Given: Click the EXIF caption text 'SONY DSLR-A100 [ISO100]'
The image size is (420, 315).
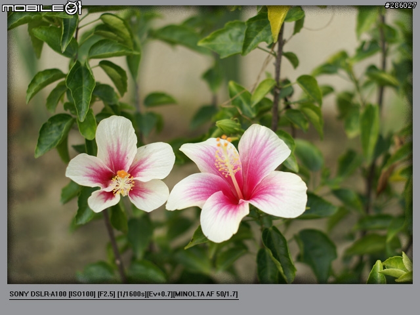Looking at the screenshot, I should click(x=52, y=294).
